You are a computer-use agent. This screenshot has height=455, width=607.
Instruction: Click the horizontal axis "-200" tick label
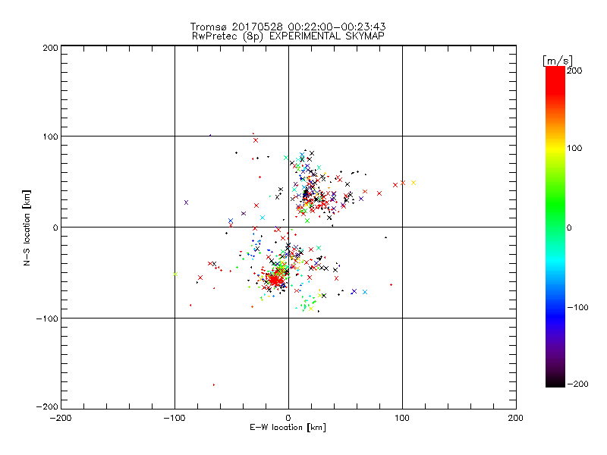point(61,418)
